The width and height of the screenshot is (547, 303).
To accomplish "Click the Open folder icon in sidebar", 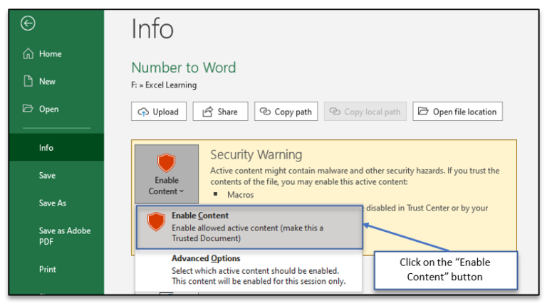I will (x=28, y=108).
